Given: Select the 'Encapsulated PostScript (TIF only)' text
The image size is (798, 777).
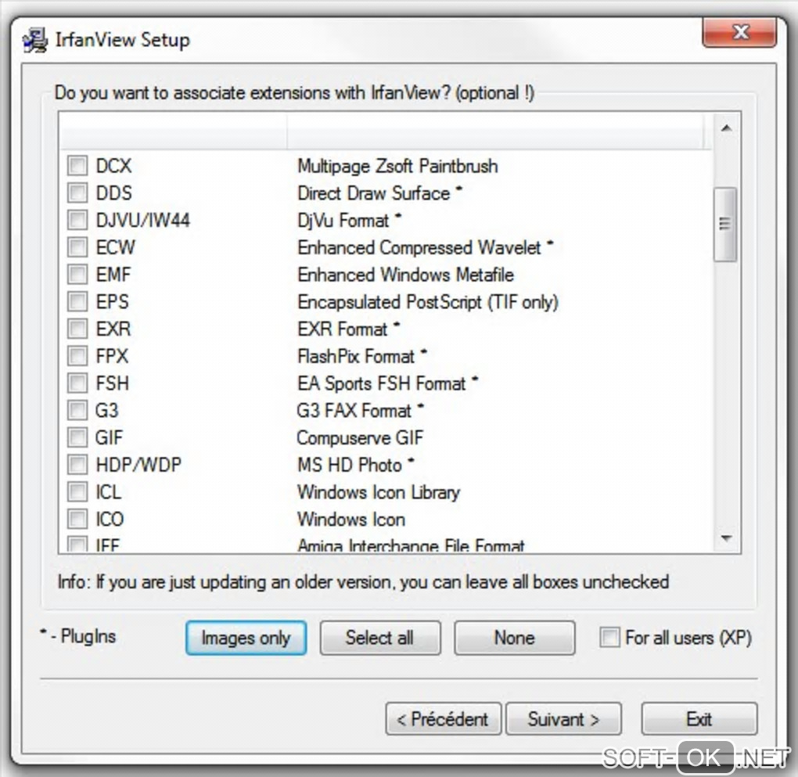Looking at the screenshot, I should 428,302.
